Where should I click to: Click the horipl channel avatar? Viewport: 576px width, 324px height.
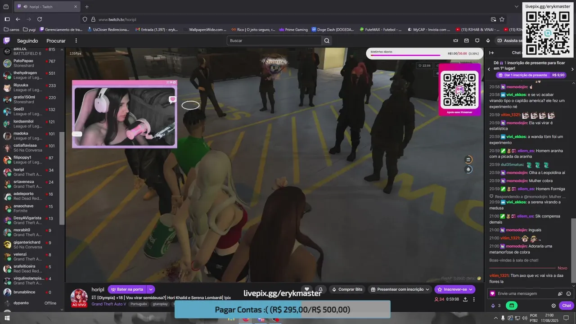79,297
